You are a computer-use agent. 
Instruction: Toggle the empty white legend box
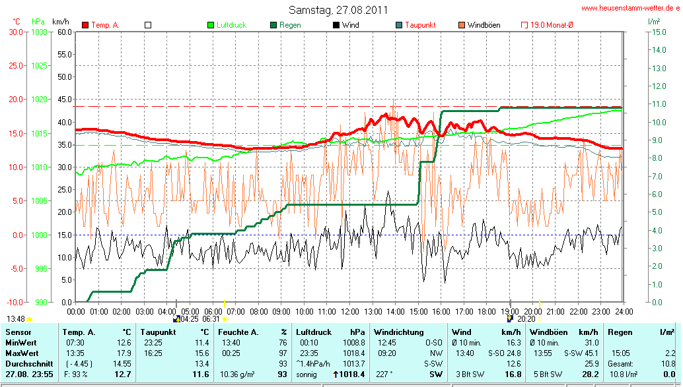coord(148,25)
